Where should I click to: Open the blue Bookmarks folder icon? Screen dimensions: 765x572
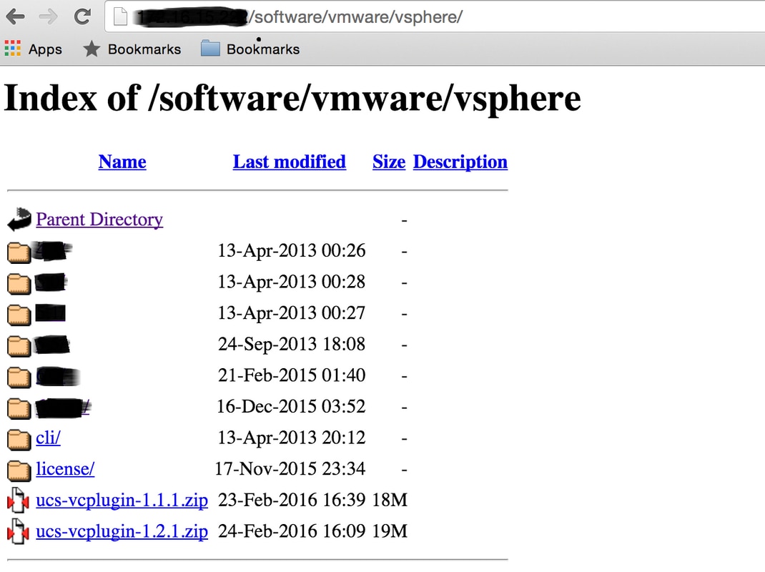[210, 49]
